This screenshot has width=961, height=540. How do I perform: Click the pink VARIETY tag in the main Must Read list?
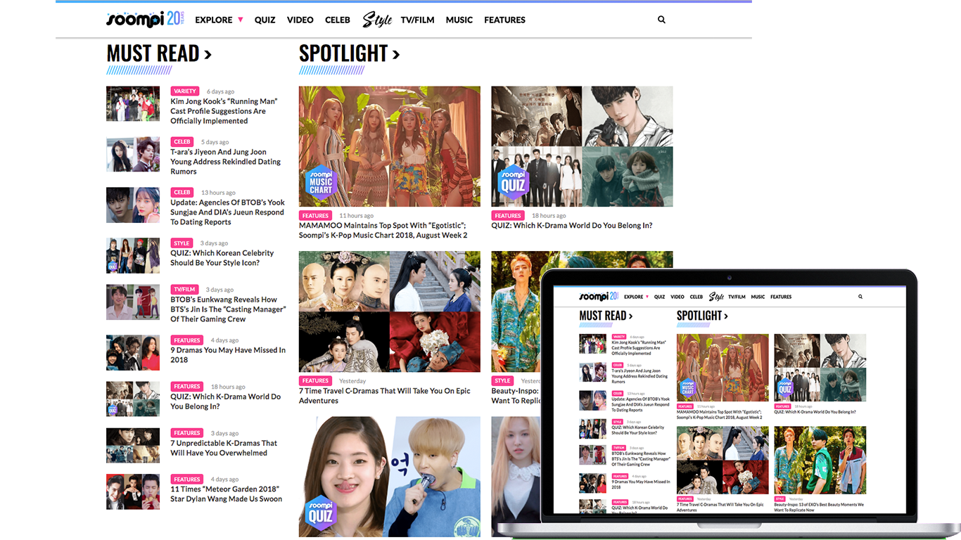click(x=185, y=91)
